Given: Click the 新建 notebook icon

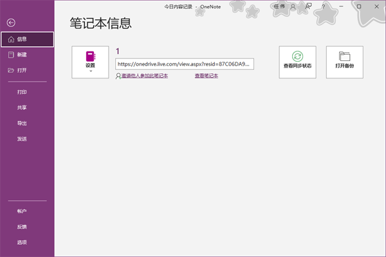Looking at the screenshot, I should (x=11, y=55).
